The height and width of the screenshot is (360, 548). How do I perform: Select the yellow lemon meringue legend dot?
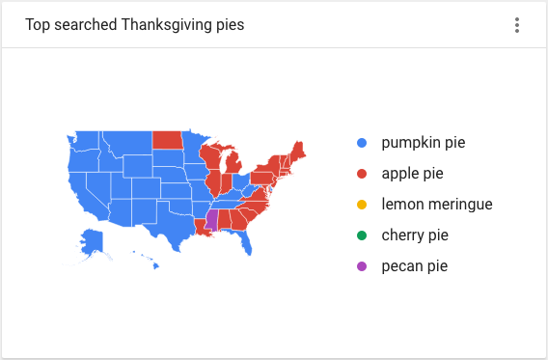click(x=362, y=205)
